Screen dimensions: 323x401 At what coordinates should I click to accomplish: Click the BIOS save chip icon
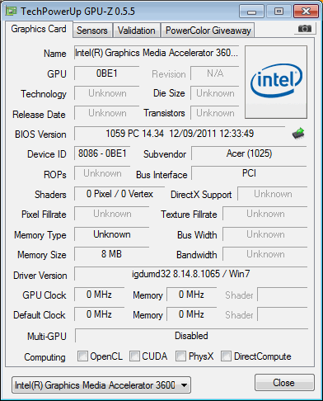coord(298,134)
